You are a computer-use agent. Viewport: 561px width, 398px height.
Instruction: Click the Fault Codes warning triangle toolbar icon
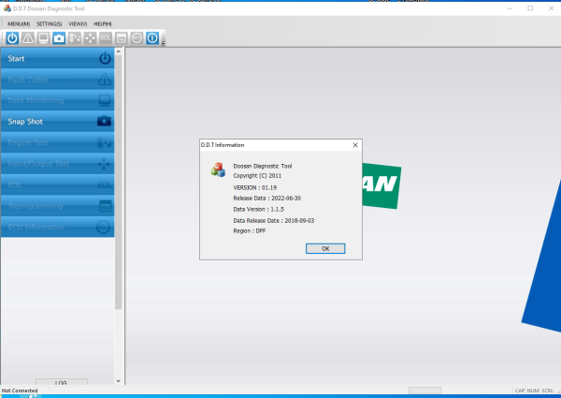[x=28, y=38]
